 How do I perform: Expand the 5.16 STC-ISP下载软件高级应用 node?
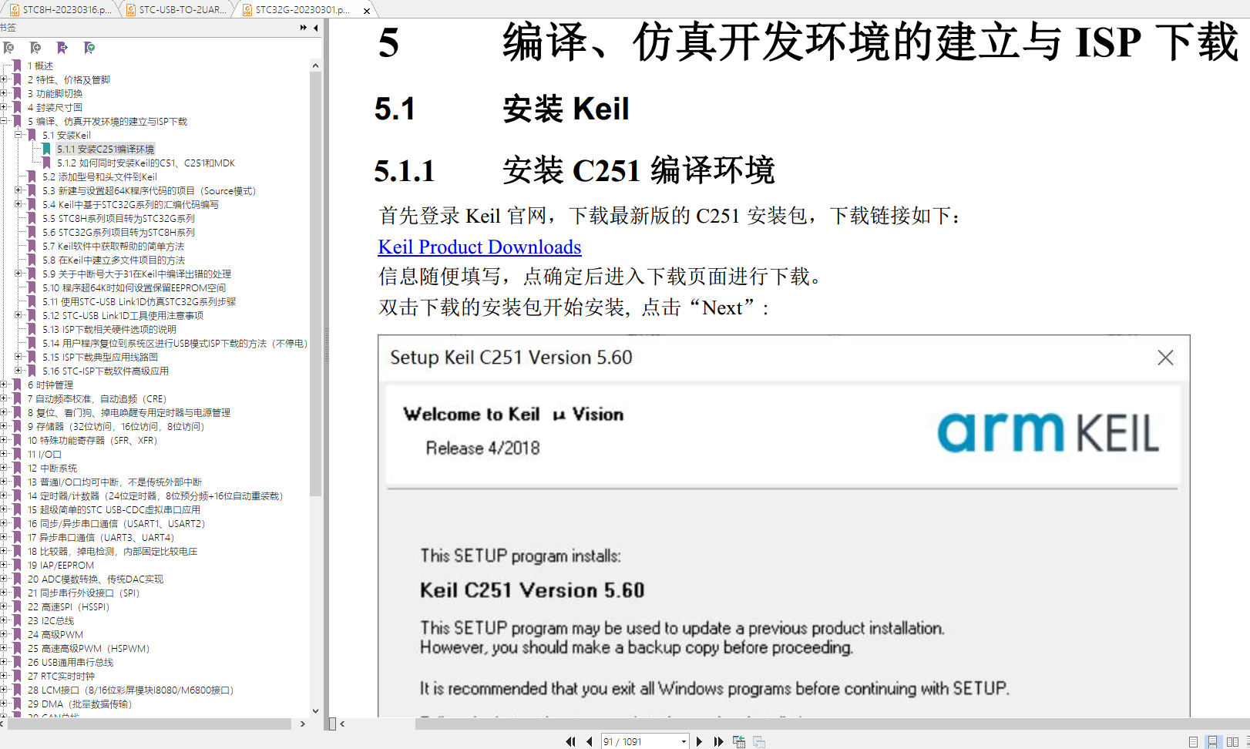pos(18,371)
